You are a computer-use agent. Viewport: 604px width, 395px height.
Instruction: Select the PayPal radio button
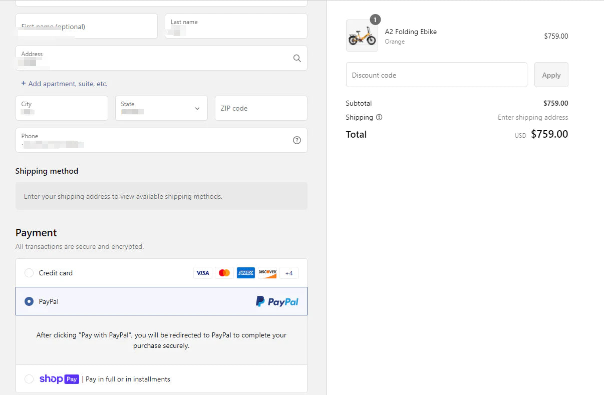point(29,301)
